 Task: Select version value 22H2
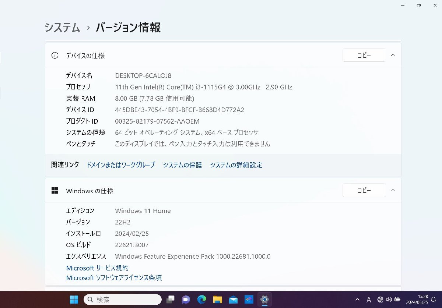tap(123, 222)
